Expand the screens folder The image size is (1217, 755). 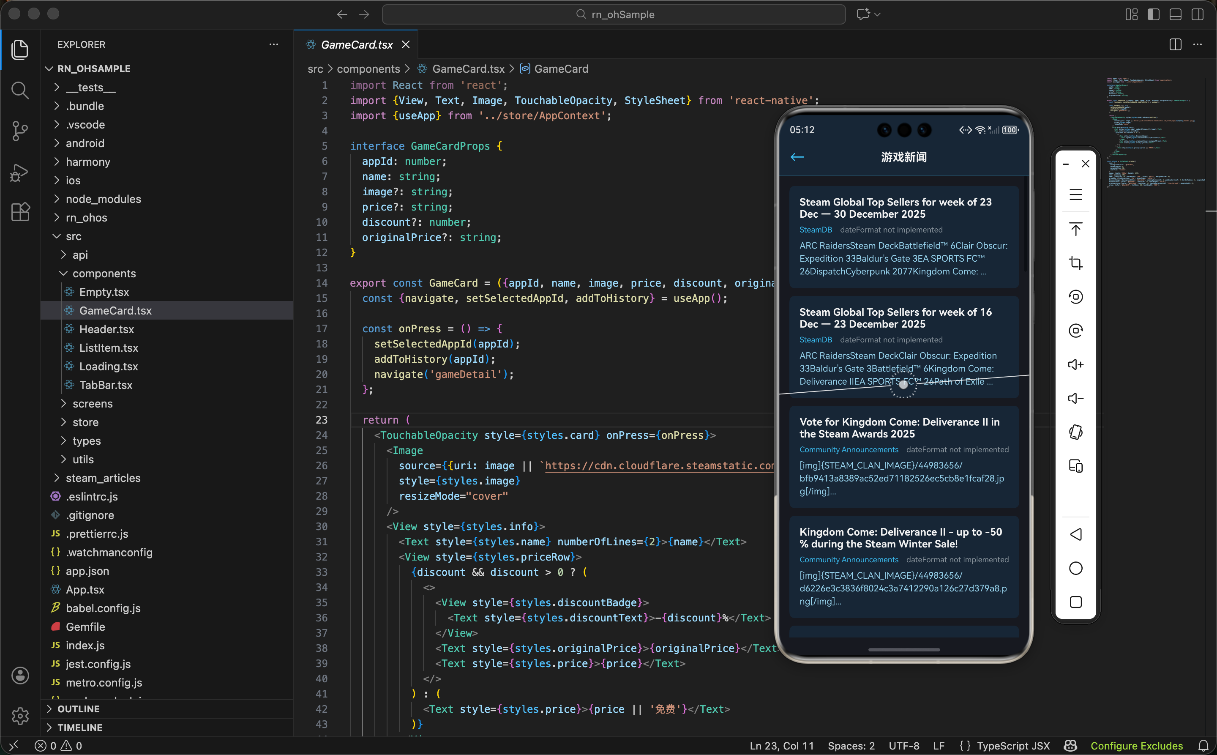click(93, 403)
